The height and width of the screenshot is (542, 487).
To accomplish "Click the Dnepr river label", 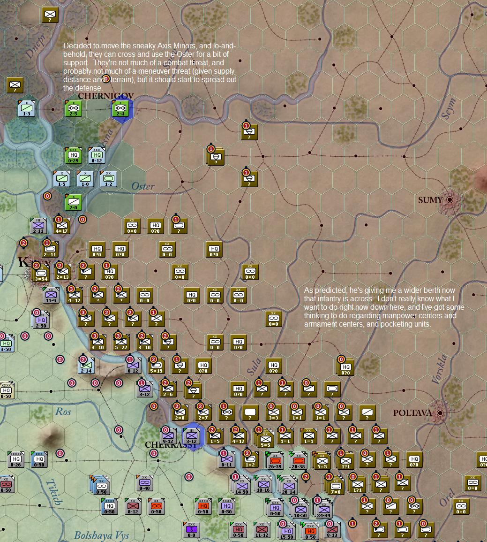I will pyautogui.click(x=36, y=46).
